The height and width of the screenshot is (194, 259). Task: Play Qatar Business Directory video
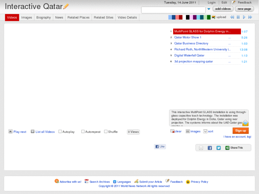point(191,43)
